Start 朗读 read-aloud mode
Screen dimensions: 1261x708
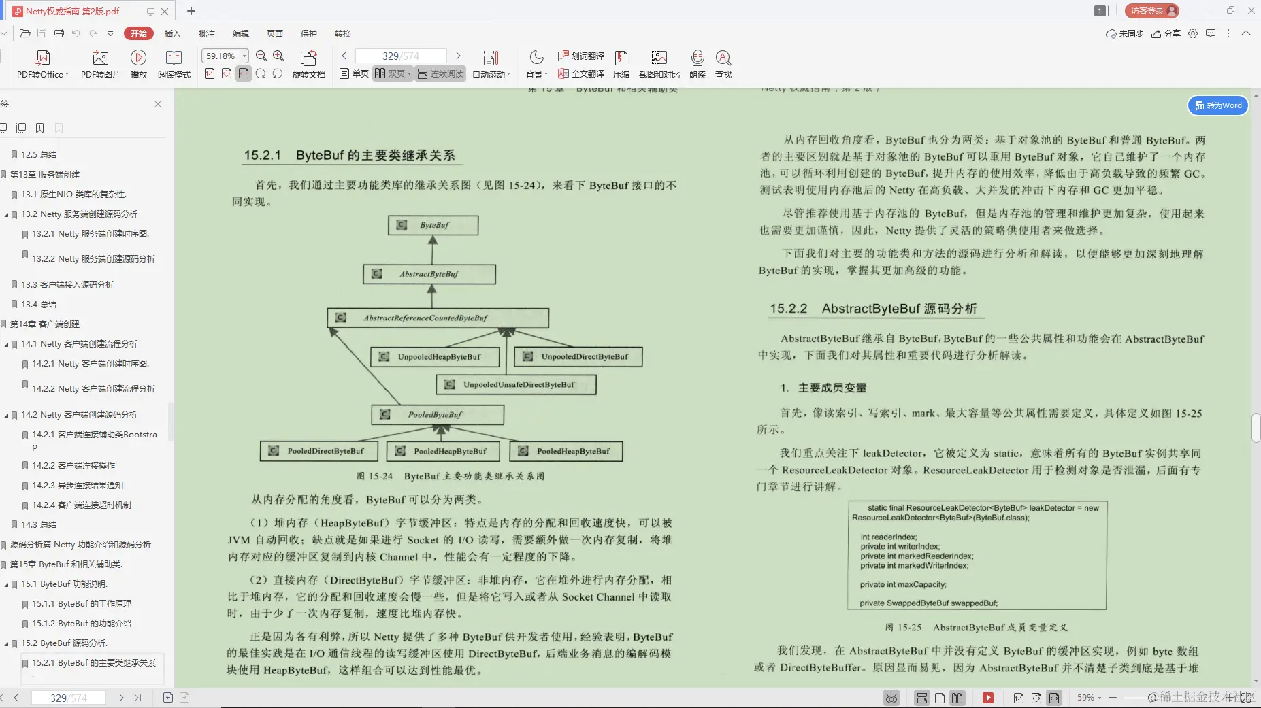698,65
